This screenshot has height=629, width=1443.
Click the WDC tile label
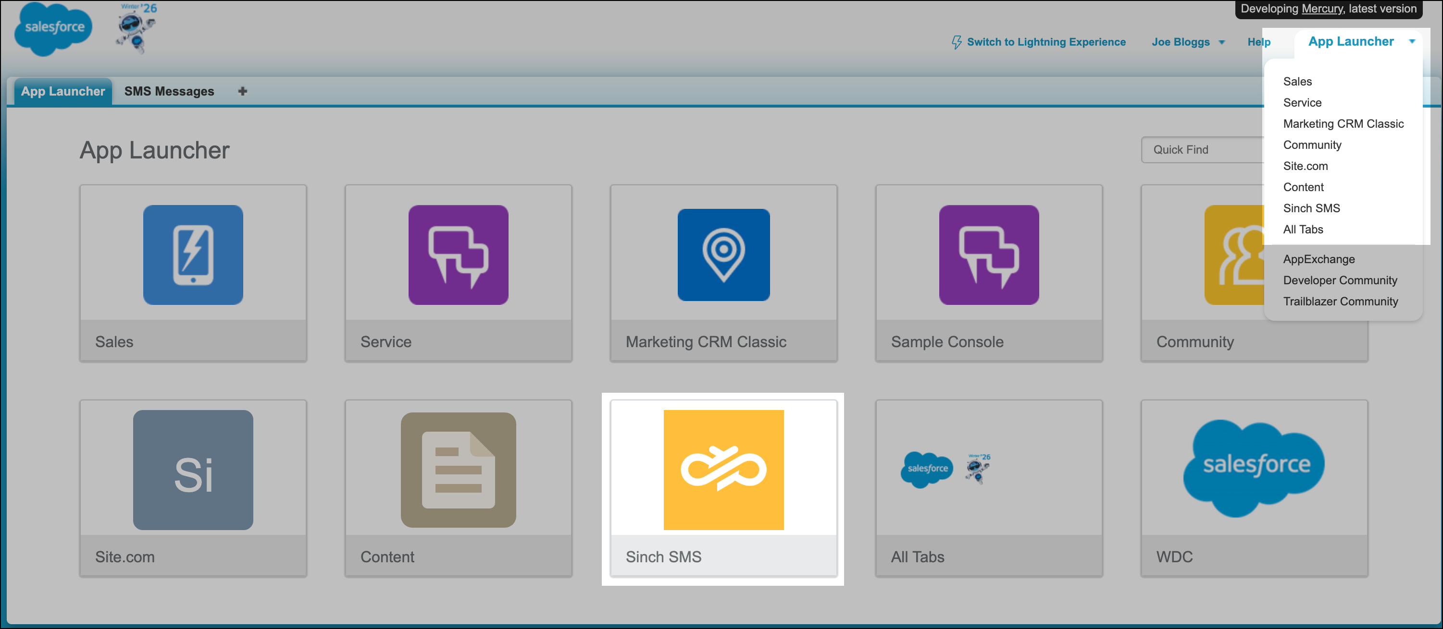[x=1174, y=557]
